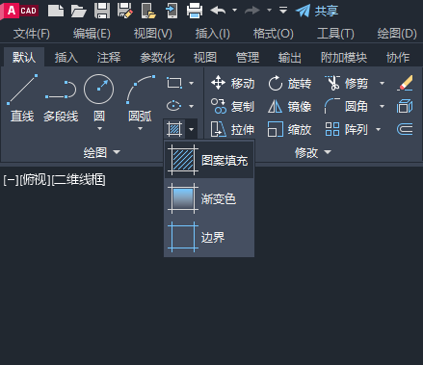Choose Boundary (边界) from the flyout

(209, 237)
